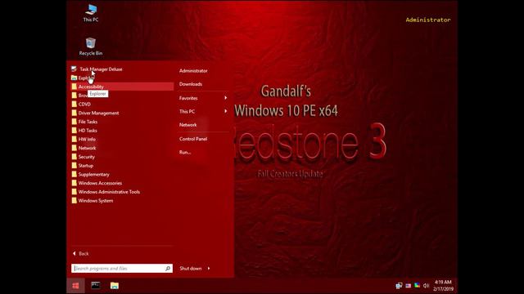
Task: Open the command prompt taskbar icon
Action: click(95, 285)
